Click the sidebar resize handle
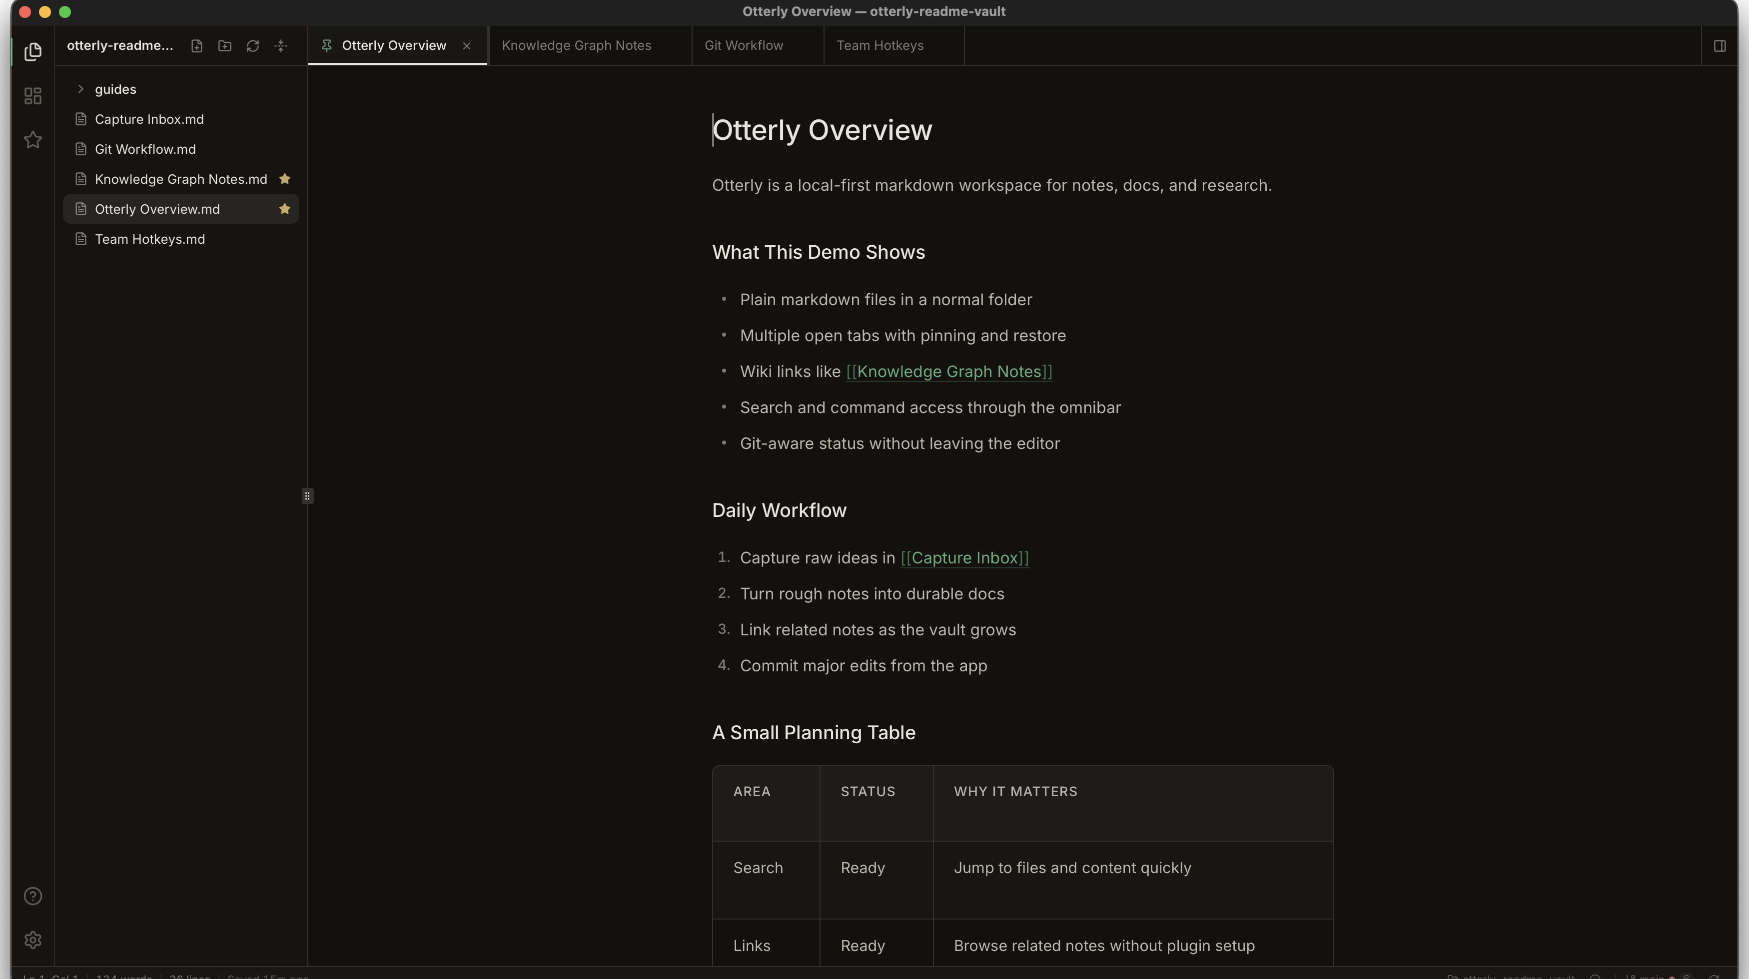The image size is (1749, 979). click(307, 496)
